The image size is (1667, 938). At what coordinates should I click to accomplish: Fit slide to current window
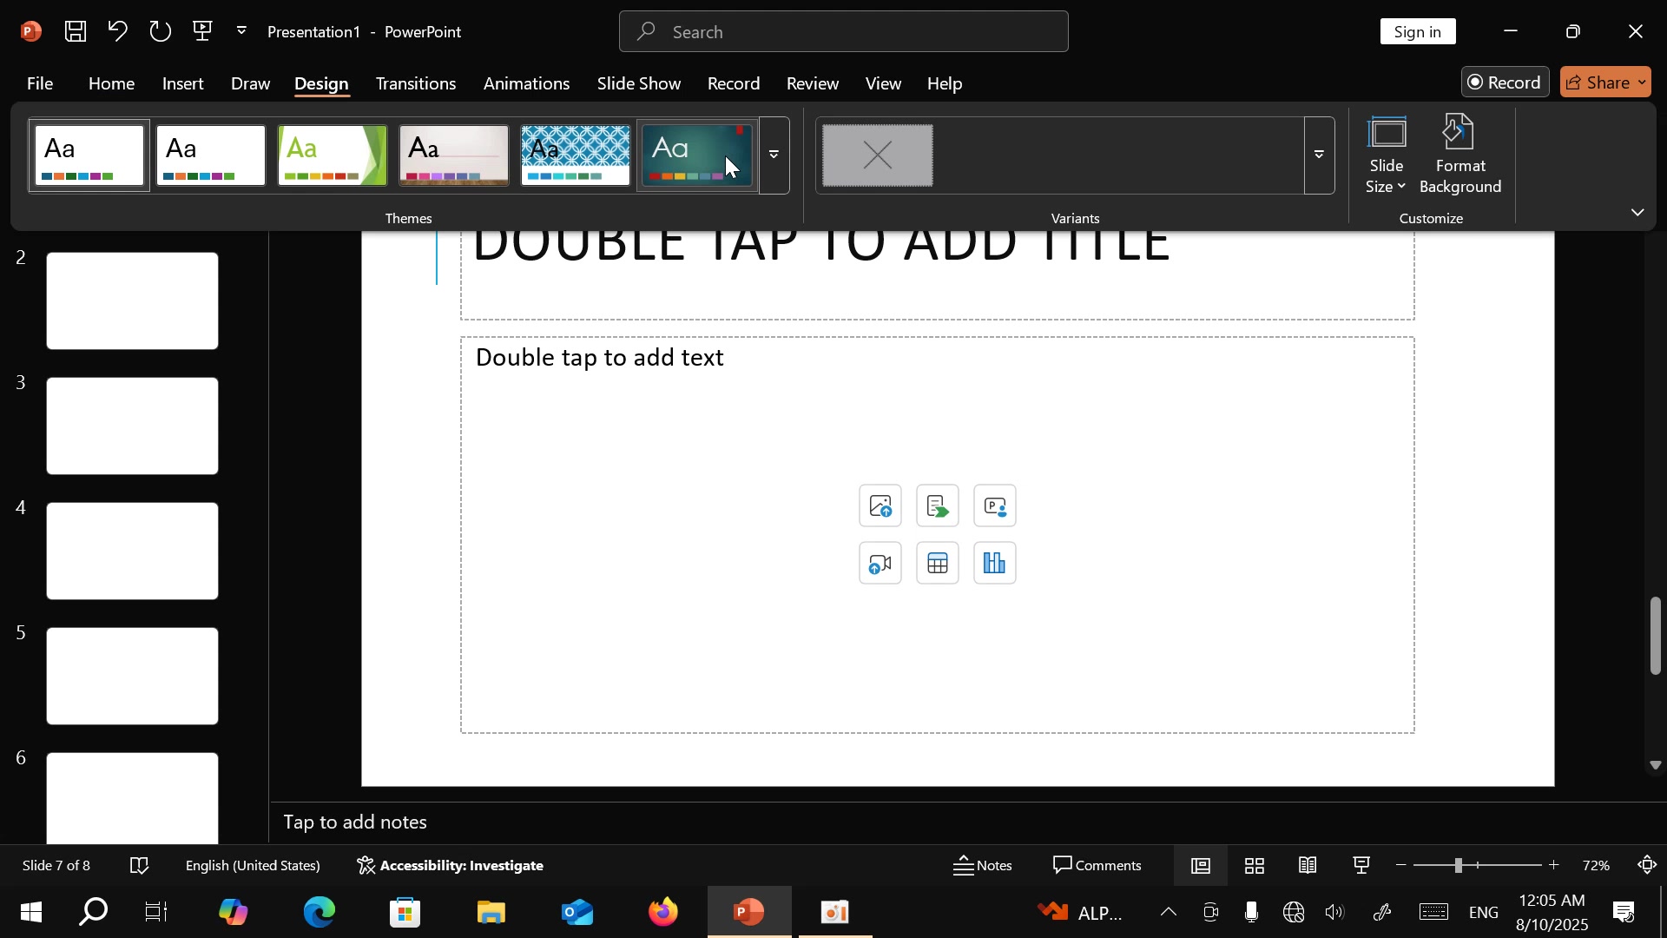[1647, 866]
